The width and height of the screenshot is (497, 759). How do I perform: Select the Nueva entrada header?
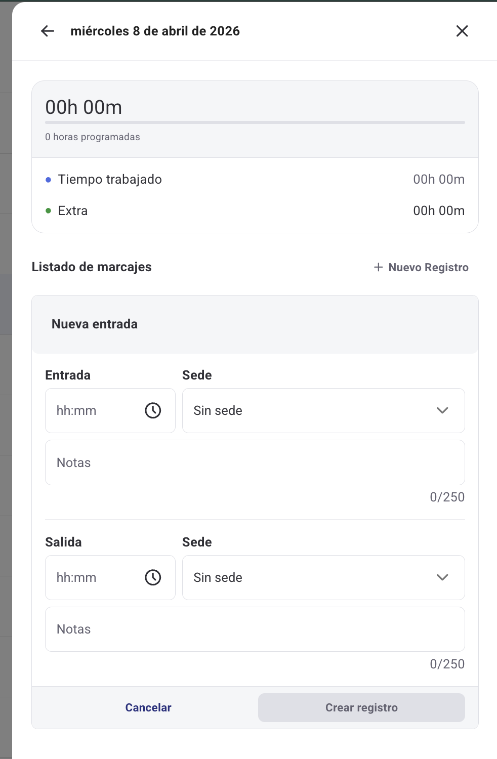(x=95, y=324)
